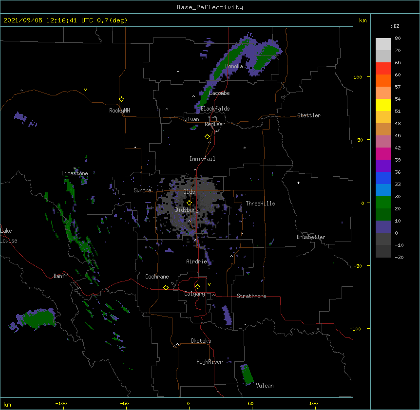
Task: Select the magenta 42–39 dBZ legend swatch
Action: [383, 153]
